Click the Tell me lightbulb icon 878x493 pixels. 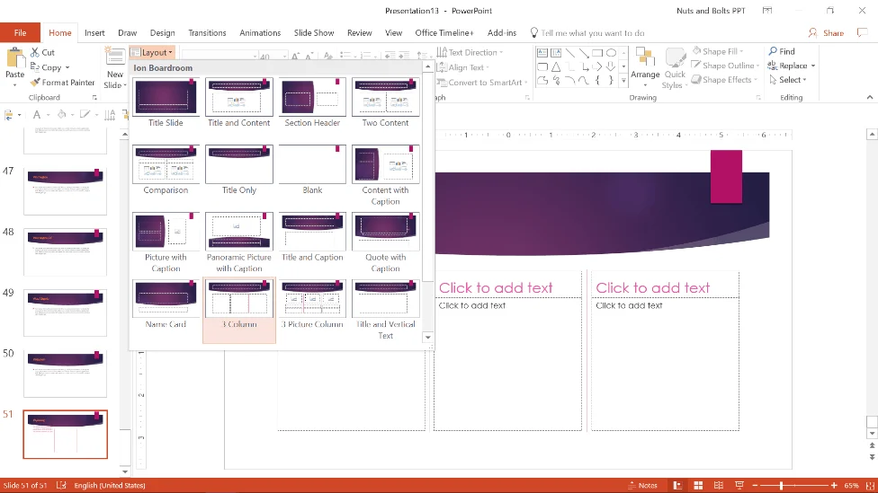tap(533, 33)
